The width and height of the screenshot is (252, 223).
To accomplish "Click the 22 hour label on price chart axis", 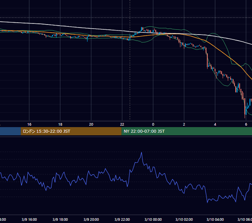I will [122, 125].
